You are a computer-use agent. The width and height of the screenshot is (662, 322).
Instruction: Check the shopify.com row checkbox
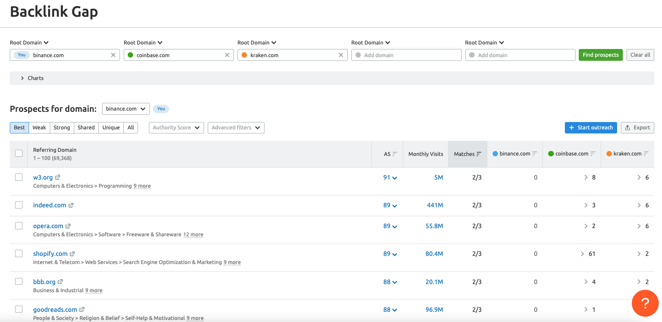pyautogui.click(x=19, y=253)
